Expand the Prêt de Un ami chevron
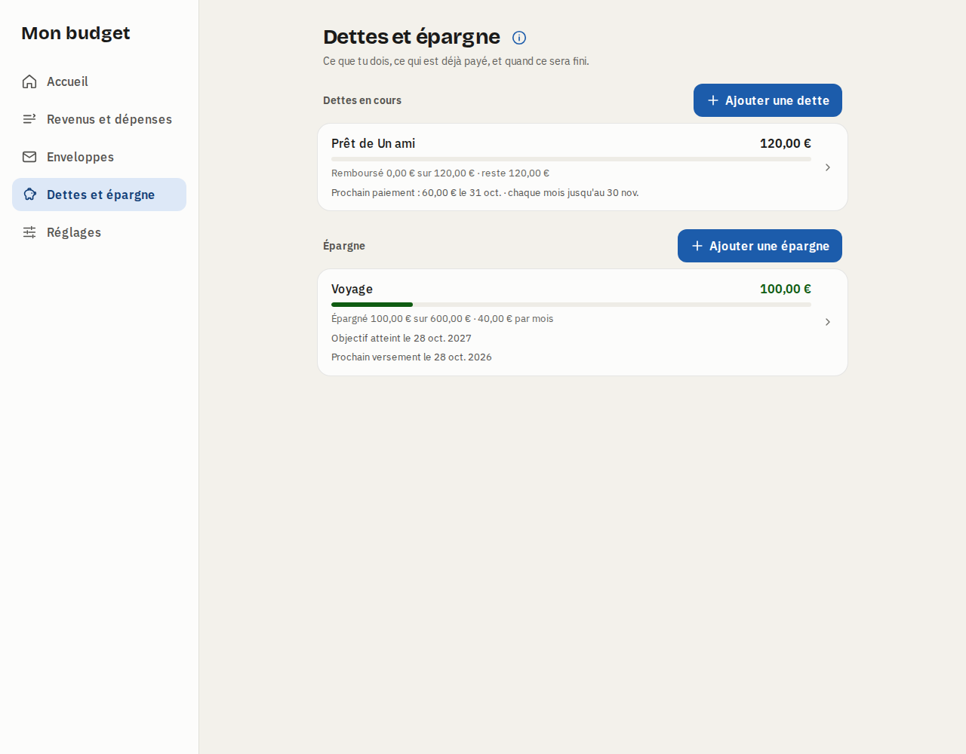Viewport: 966px width, 754px height. pyautogui.click(x=828, y=167)
